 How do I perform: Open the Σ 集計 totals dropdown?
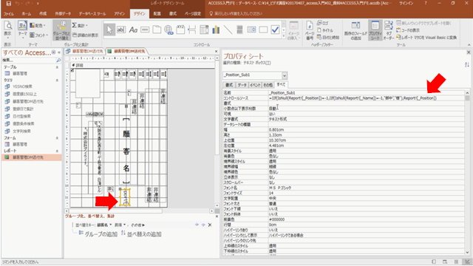point(80,25)
